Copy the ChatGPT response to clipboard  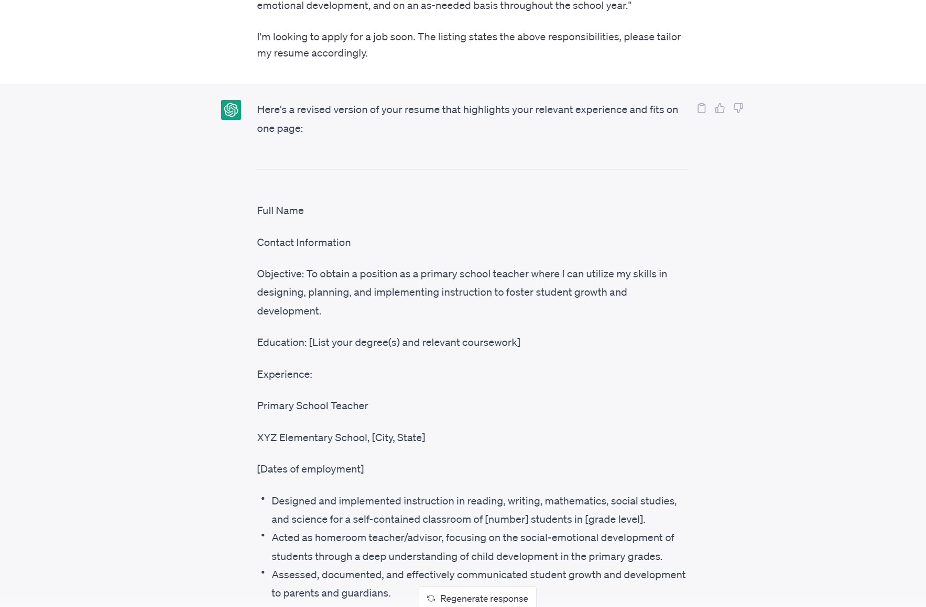[x=701, y=108]
